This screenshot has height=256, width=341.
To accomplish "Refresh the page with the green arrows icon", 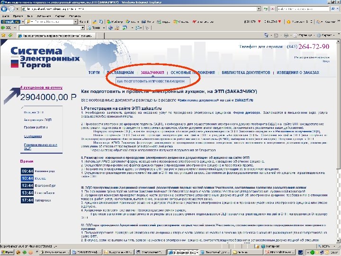I will 266,9.
